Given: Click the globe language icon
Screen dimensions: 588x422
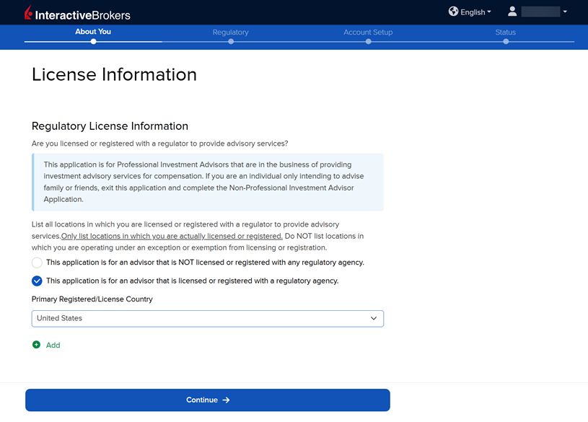Looking at the screenshot, I should coord(453,12).
